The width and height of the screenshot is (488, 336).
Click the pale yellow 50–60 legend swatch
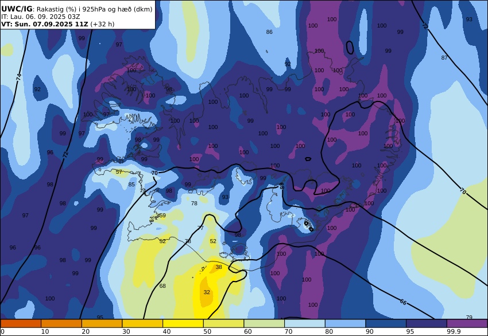[x=223, y=323]
